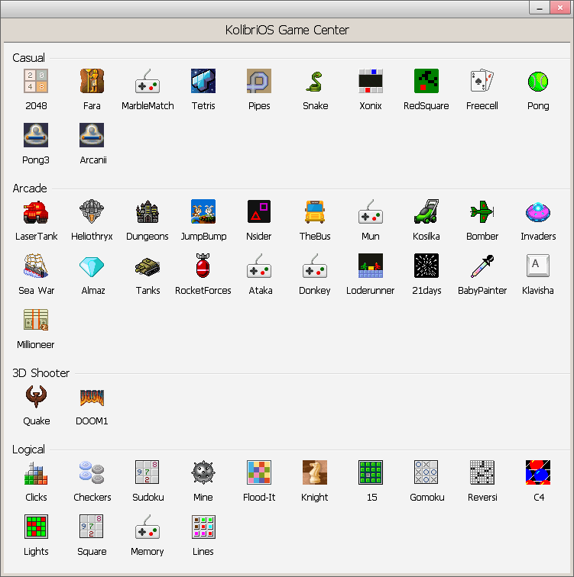Launch the 2048 game icon

point(36,81)
